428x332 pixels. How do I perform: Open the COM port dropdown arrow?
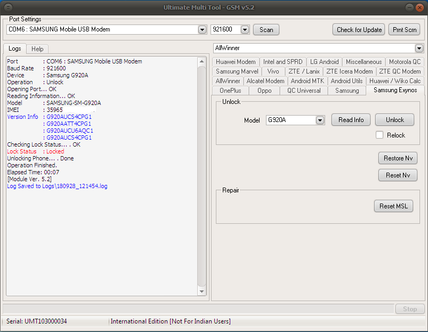202,29
